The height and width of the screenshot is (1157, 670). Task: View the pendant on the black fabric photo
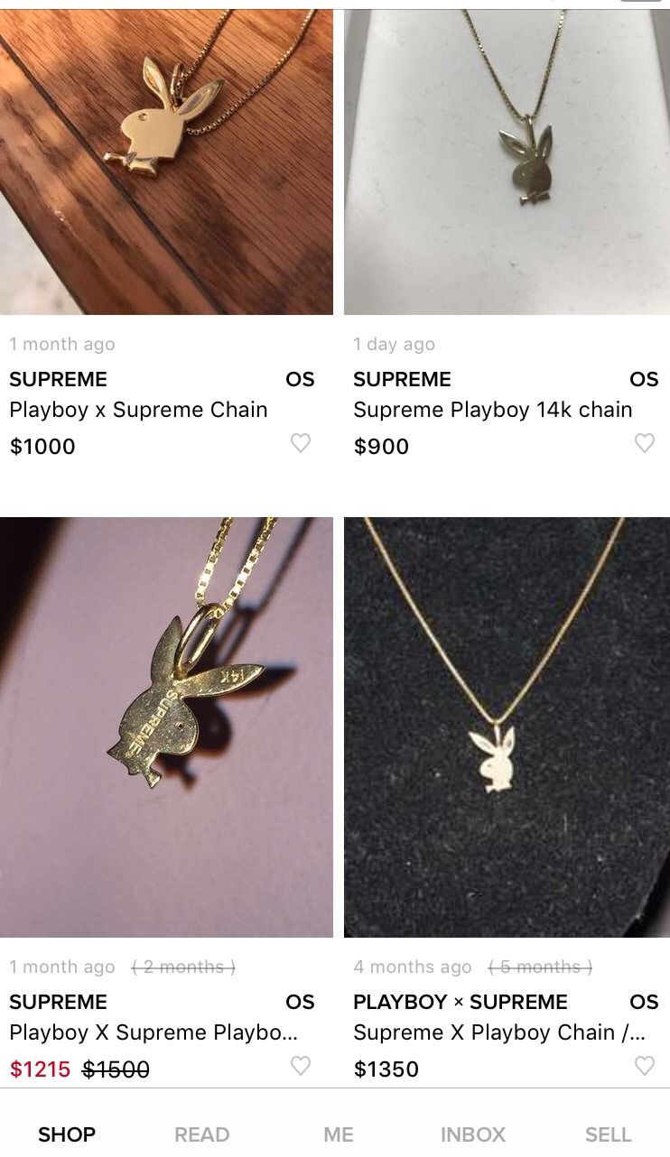[507, 727]
